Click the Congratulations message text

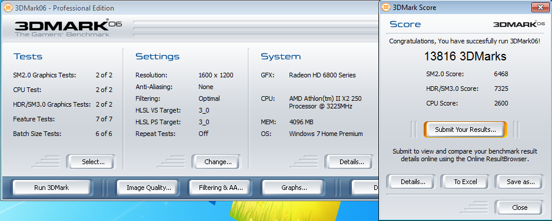(x=465, y=42)
